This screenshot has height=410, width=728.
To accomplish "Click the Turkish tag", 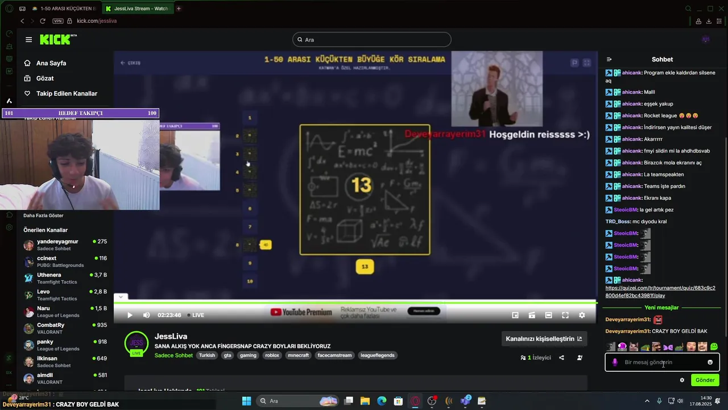I will [207, 355].
